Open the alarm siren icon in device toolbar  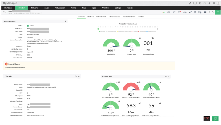tap(169, 12)
